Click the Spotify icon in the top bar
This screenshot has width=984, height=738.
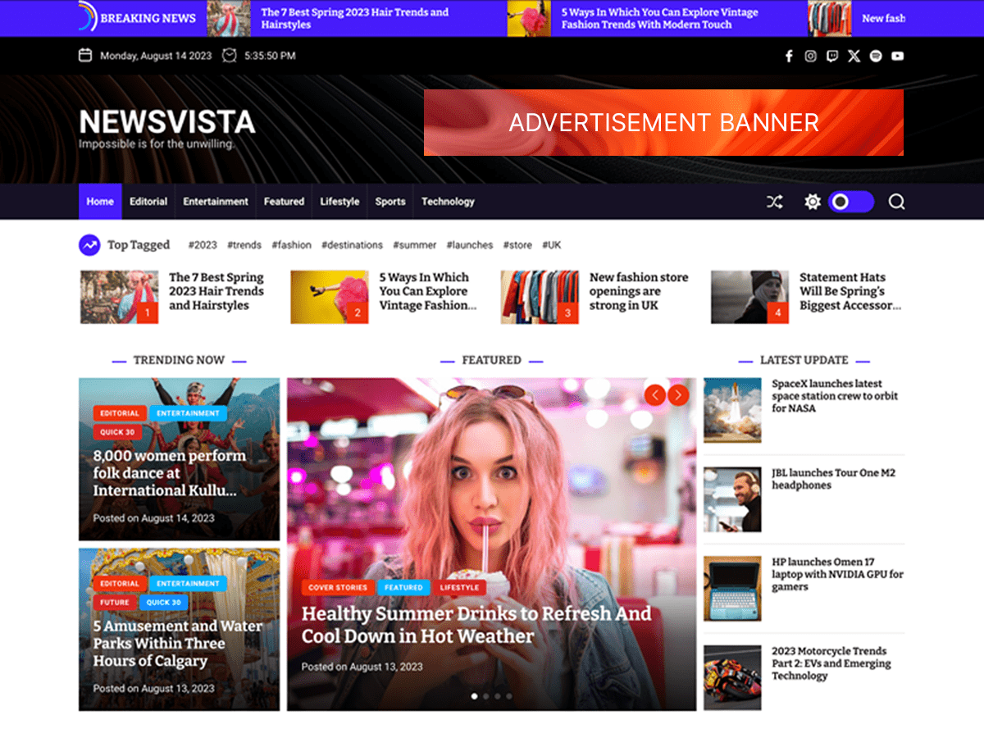click(876, 56)
